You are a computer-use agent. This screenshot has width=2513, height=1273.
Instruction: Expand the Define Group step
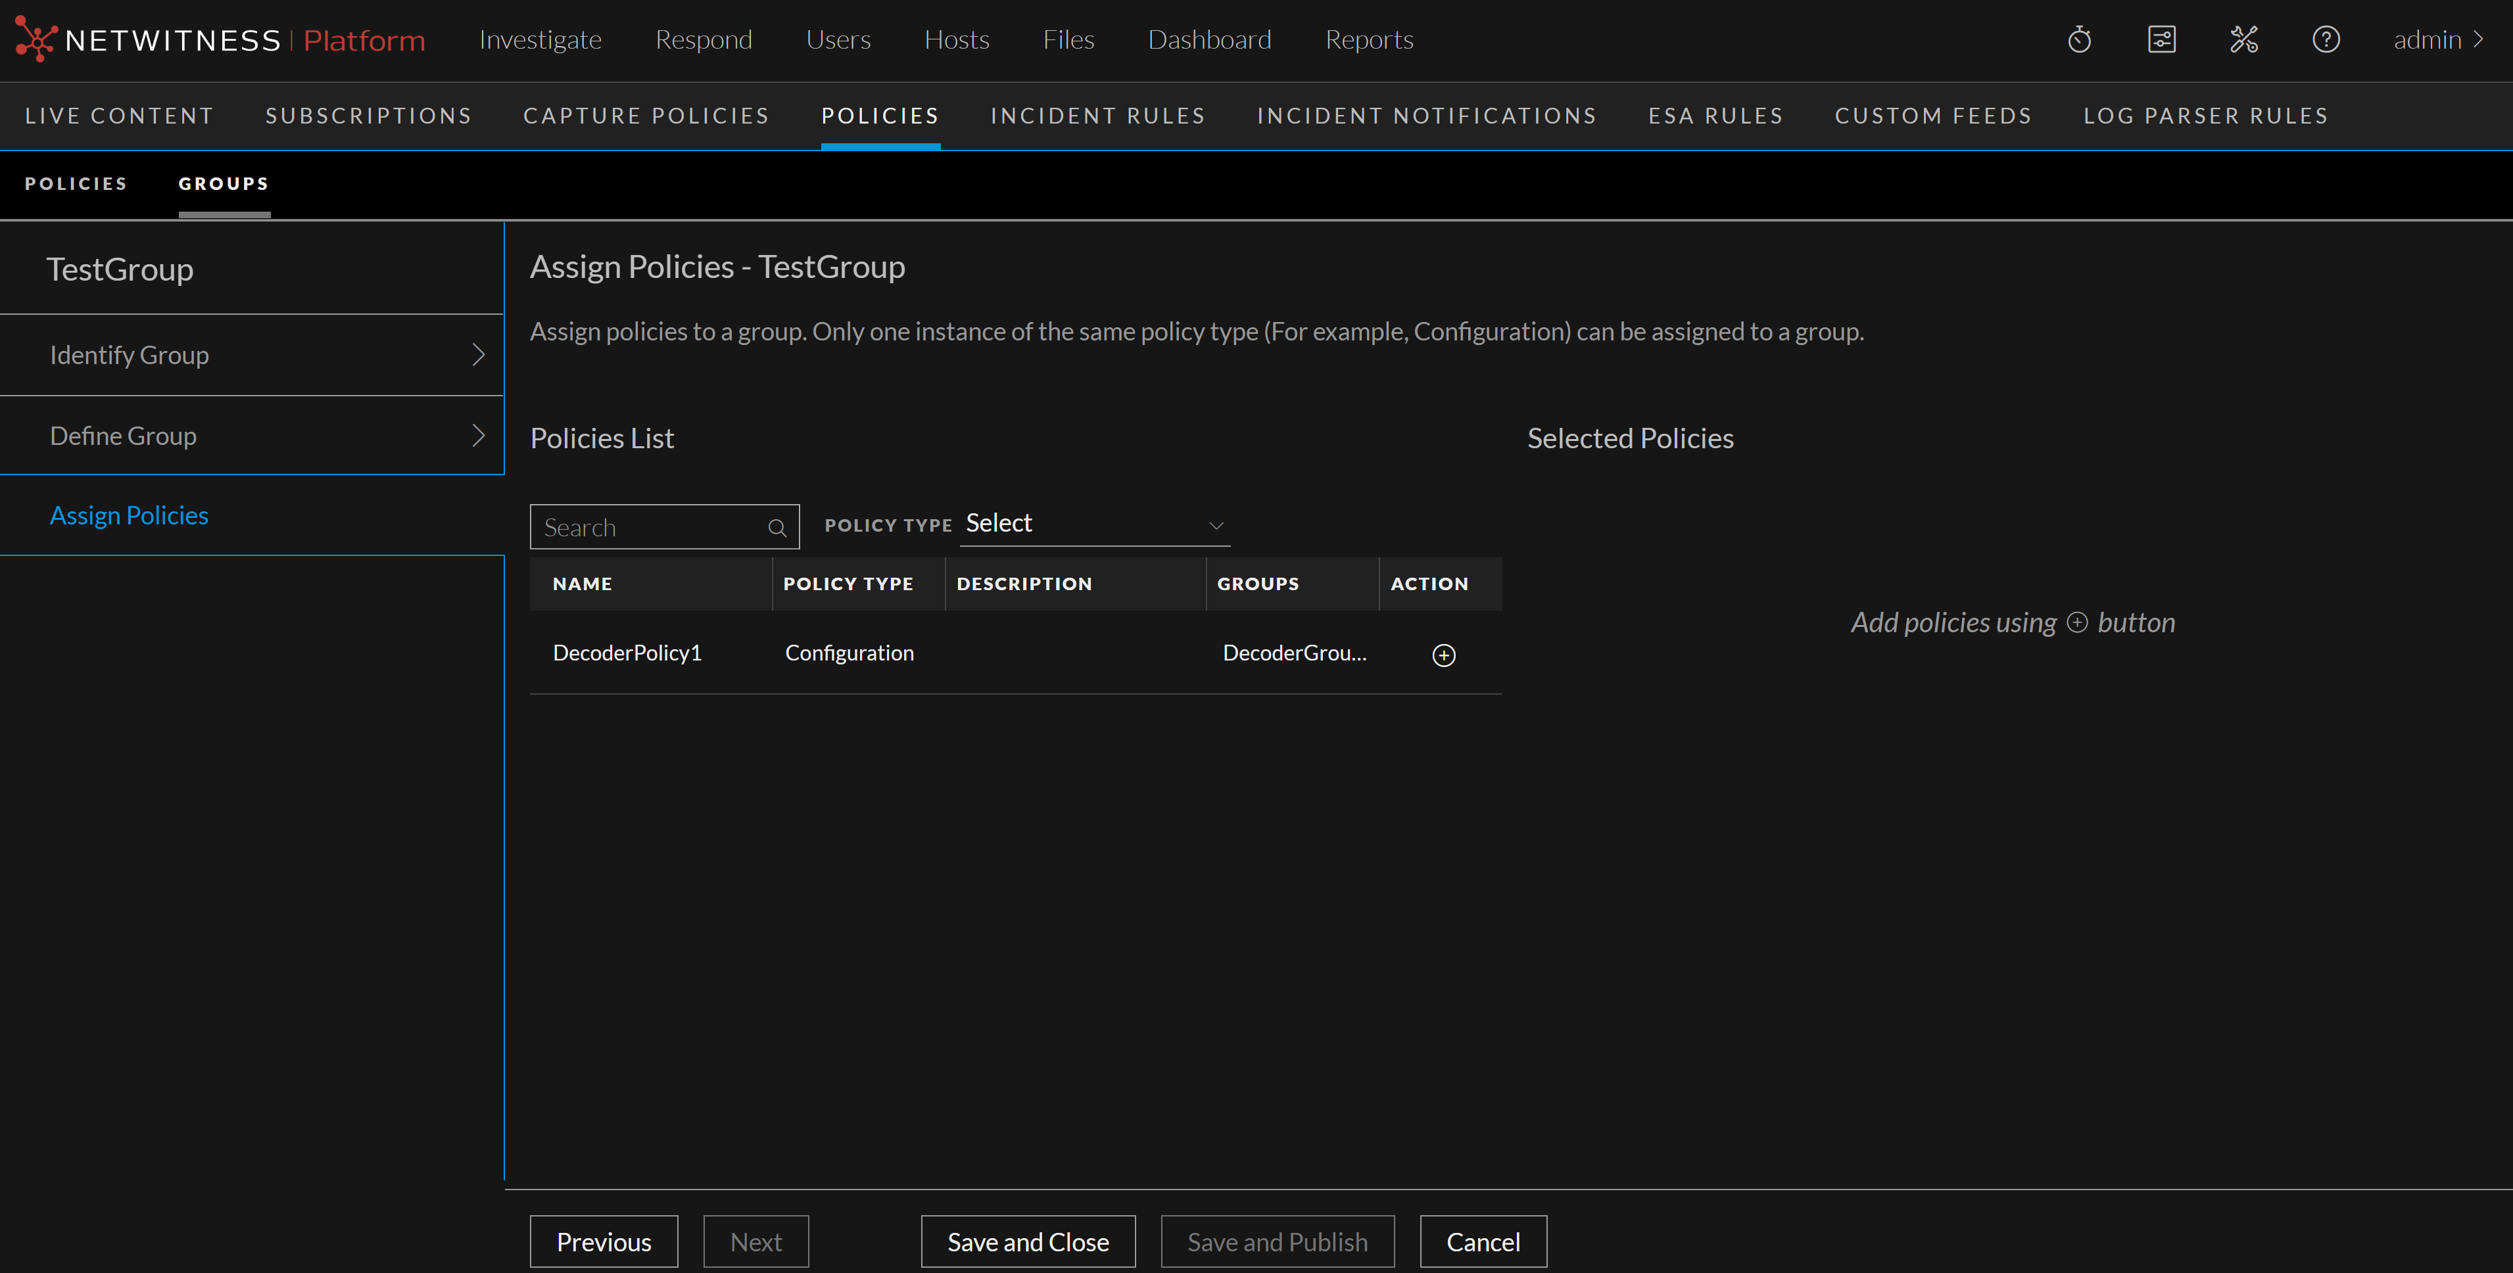coord(252,436)
